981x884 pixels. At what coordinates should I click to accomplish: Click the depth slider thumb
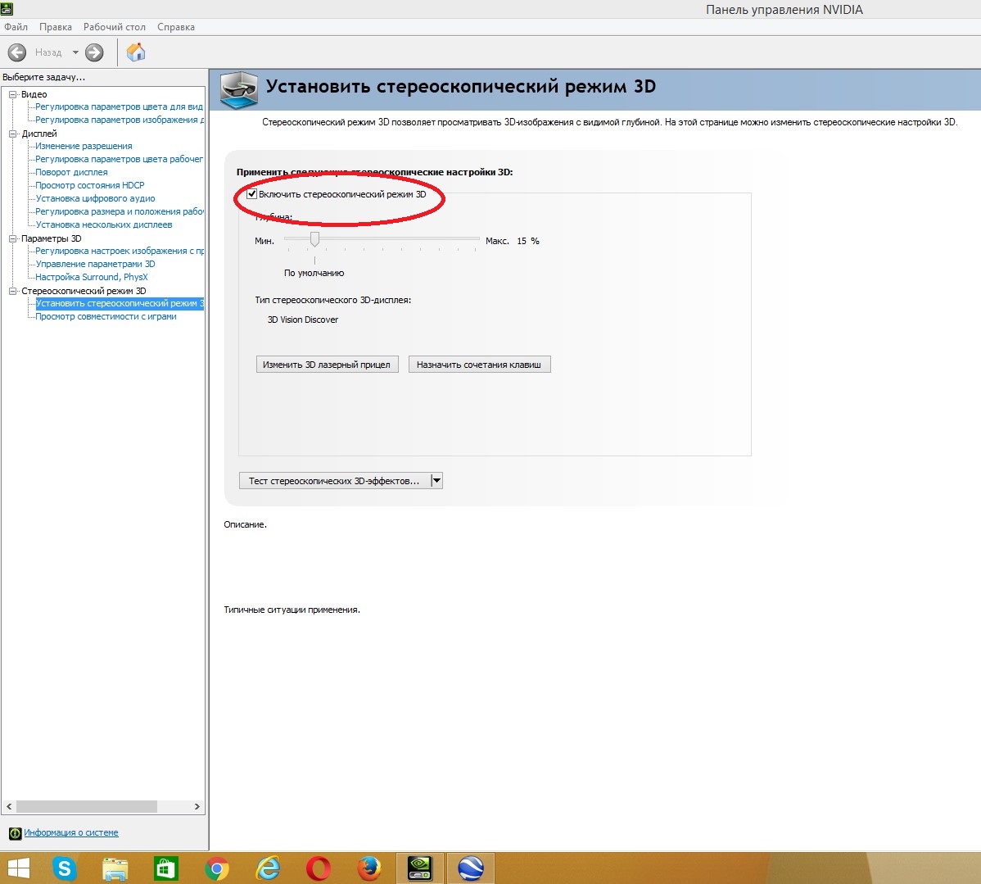point(314,239)
